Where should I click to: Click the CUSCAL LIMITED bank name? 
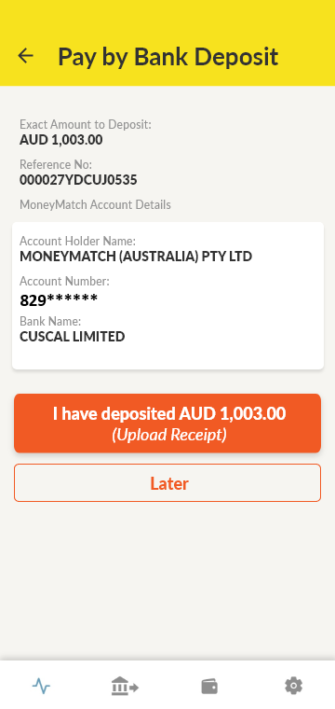click(73, 337)
